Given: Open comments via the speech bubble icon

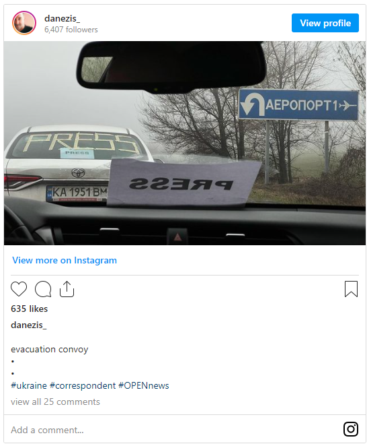Looking at the screenshot, I should (43, 289).
